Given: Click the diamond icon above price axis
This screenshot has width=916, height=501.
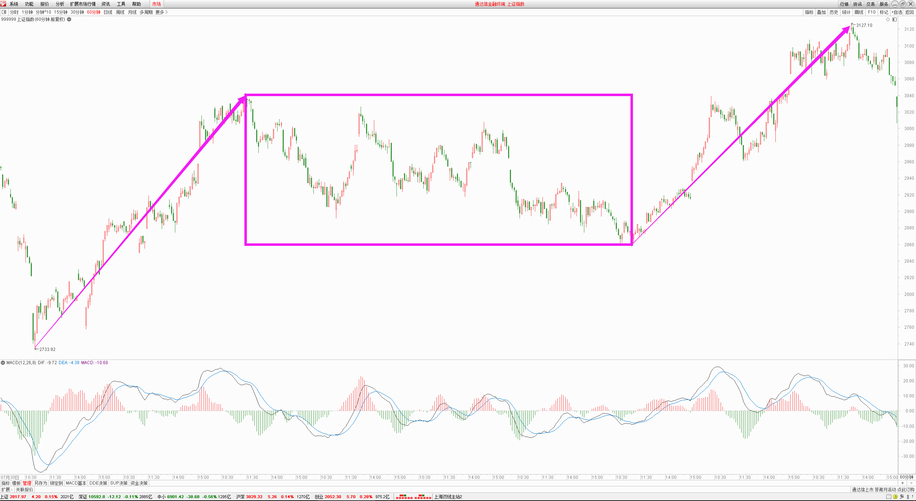Looking at the screenshot, I should tap(888, 20).
